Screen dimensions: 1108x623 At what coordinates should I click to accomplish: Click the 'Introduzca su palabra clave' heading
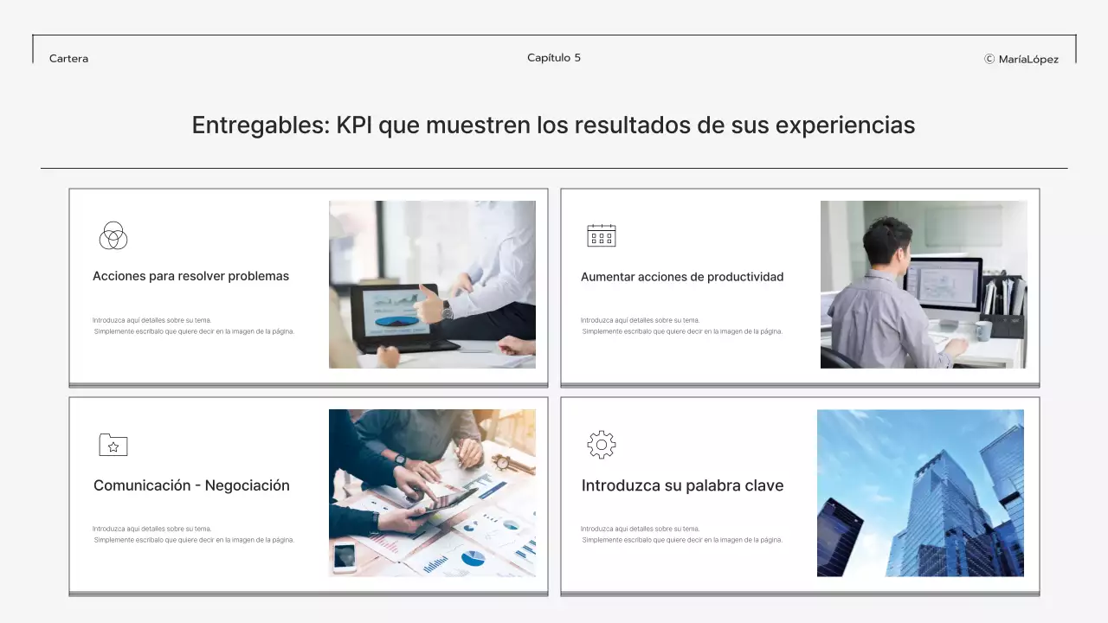[x=682, y=485]
